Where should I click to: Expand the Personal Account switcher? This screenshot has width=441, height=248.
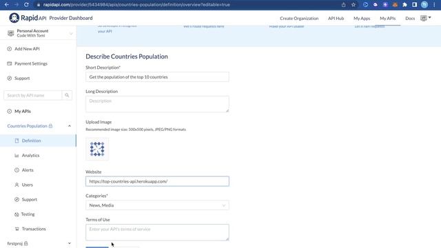pyautogui.click(x=71, y=34)
